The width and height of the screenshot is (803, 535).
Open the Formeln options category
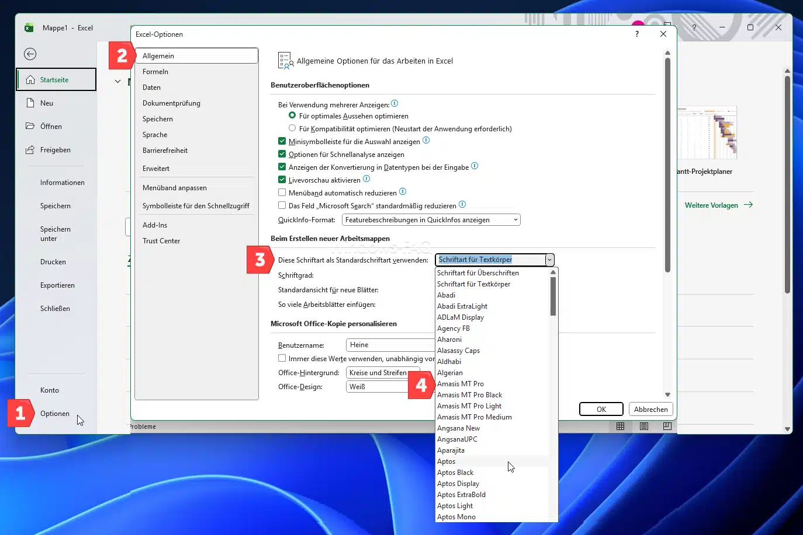click(155, 72)
